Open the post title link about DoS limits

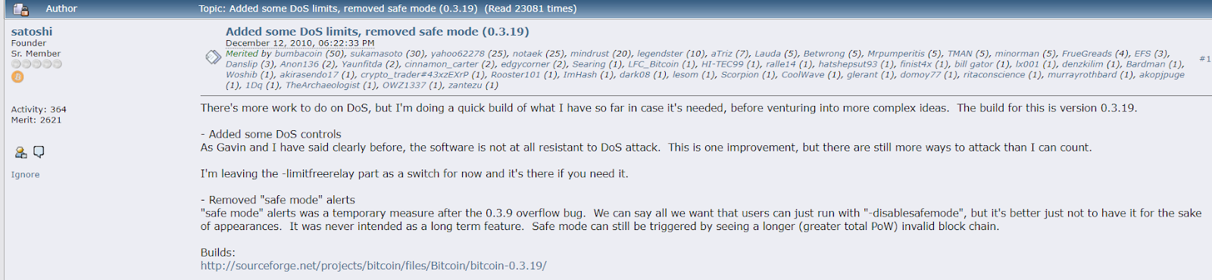(x=377, y=32)
